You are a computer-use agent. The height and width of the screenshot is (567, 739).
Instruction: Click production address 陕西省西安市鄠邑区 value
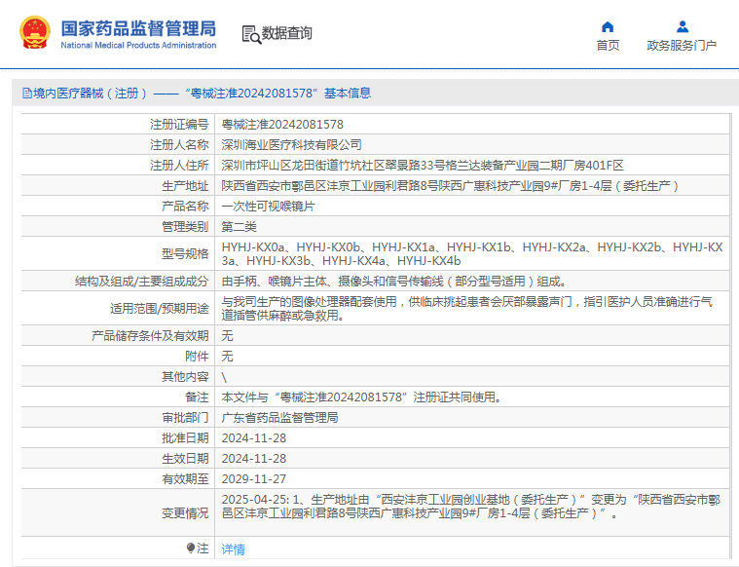point(450,186)
